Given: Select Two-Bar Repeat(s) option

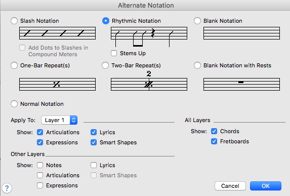Looking at the screenshot, I should 105,65.
